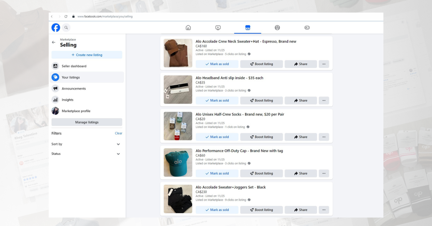Click the Facebook logo icon
The image size is (432, 226).
(56, 27)
